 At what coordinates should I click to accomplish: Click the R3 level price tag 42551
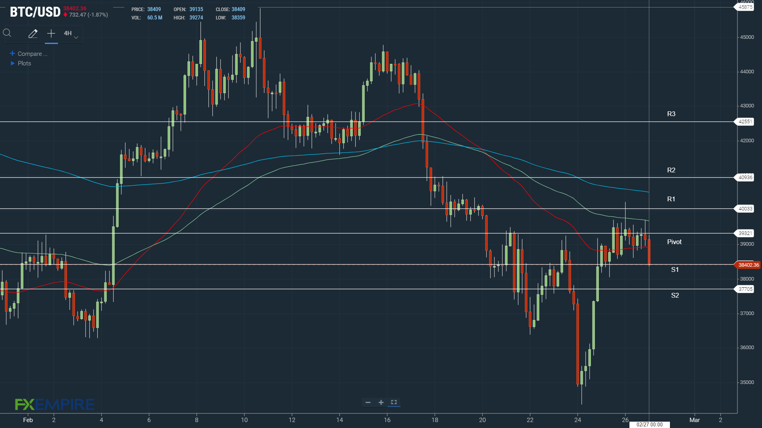[745, 122]
